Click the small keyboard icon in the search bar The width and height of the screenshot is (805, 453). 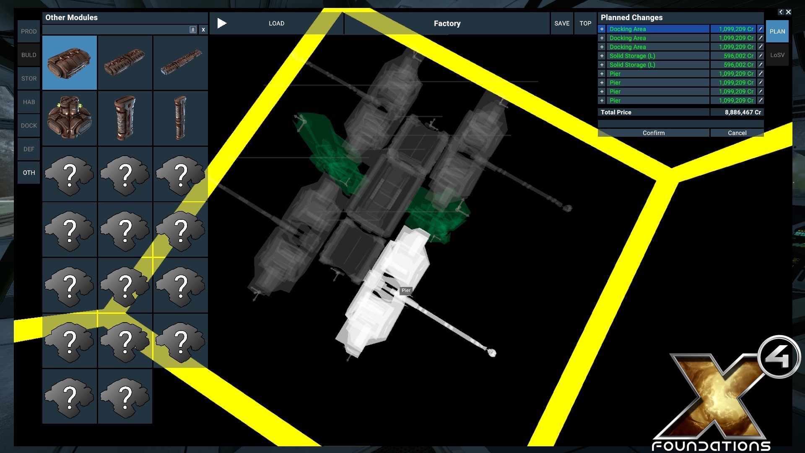point(193,30)
